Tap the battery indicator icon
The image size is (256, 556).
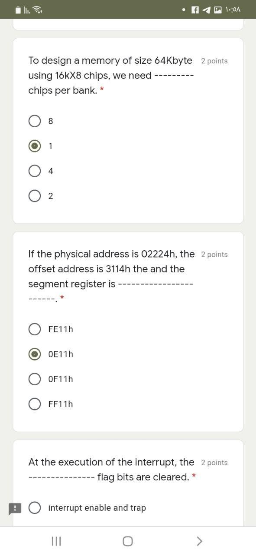click(17, 9)
